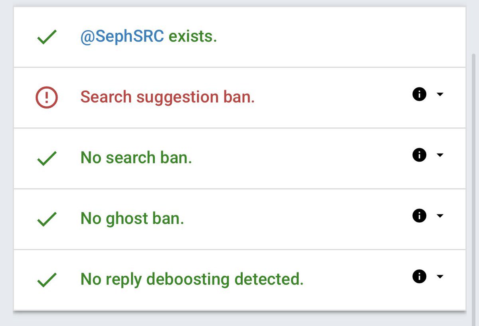The image size is (479, 326).
Task: Show info for No search ban
Action: click(x=419, y=155)
